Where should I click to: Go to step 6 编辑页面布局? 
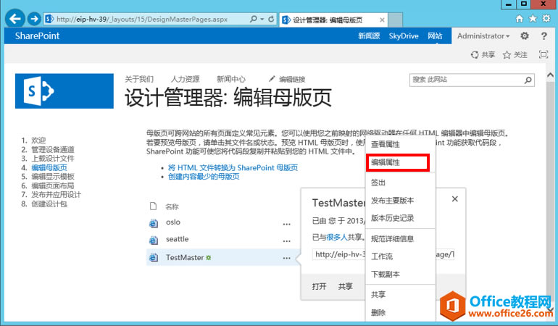point(53,185)
